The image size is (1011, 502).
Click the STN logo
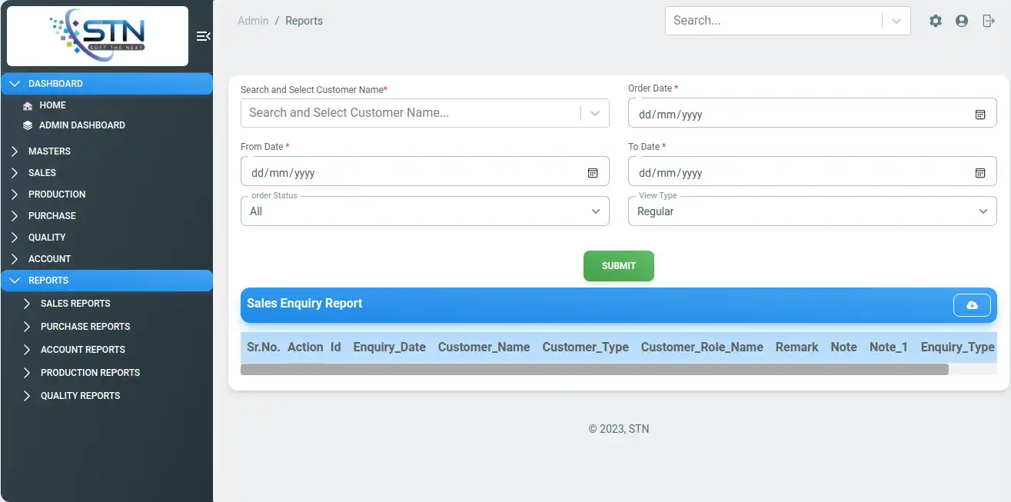point(98,35)
